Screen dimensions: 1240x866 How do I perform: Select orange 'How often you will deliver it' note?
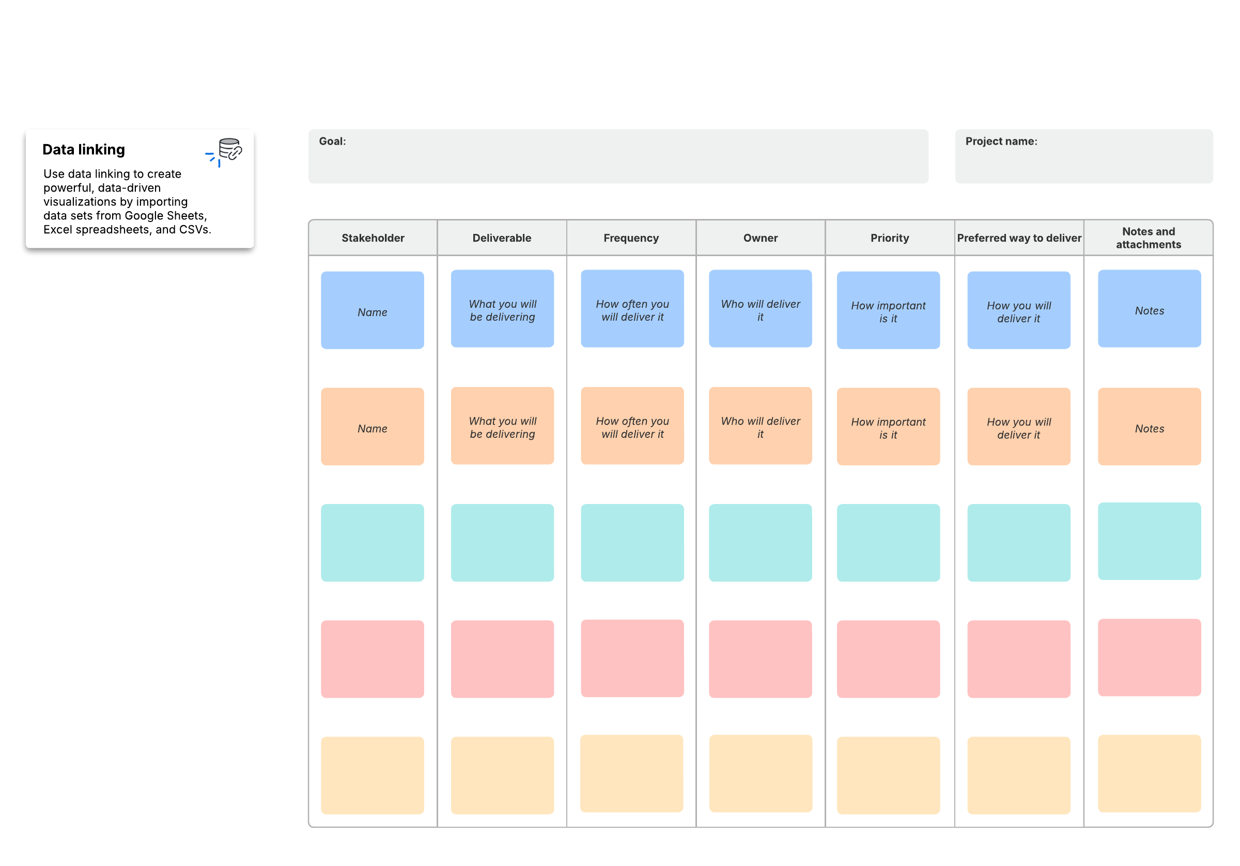pos(632,426)
